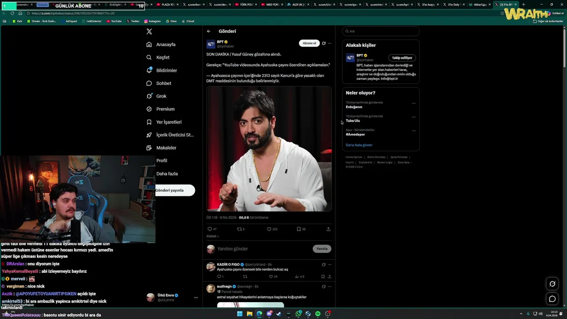Open Sohbet messages
Screen dimensions: 567x319
(x=159, y=83)
